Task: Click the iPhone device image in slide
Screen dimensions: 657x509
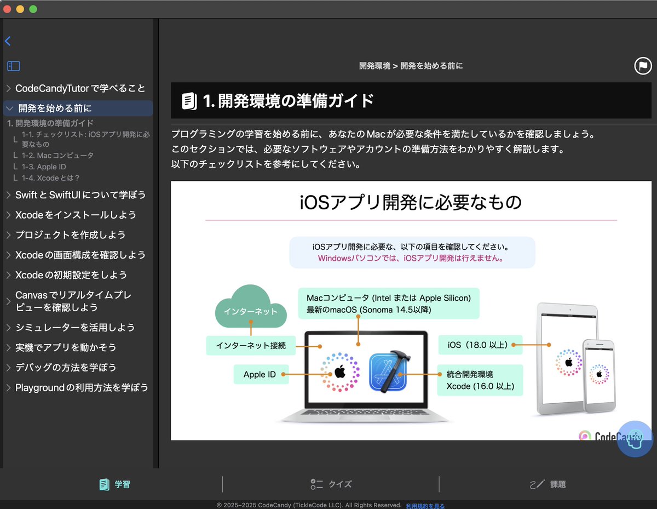Action: pyautogui.click(x=600, y=375)
